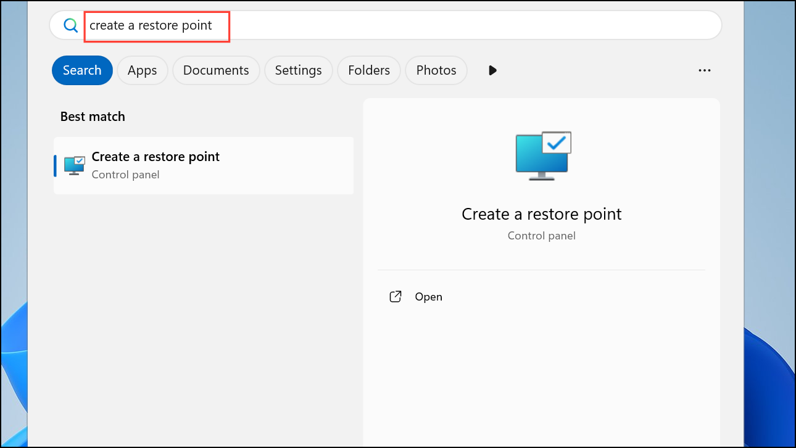Select the Search filter tab

tap(82, 70)
